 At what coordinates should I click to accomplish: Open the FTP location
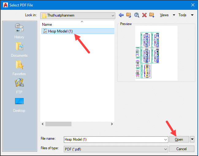click(x=19, y=86)
